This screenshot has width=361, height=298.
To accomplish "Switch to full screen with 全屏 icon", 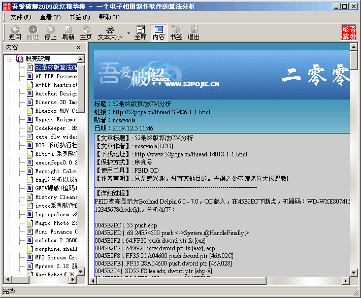I will (x=140, y=33).
